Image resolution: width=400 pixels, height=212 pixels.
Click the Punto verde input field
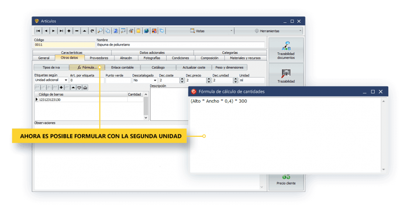pyautogui.click(x=118, y=80)
